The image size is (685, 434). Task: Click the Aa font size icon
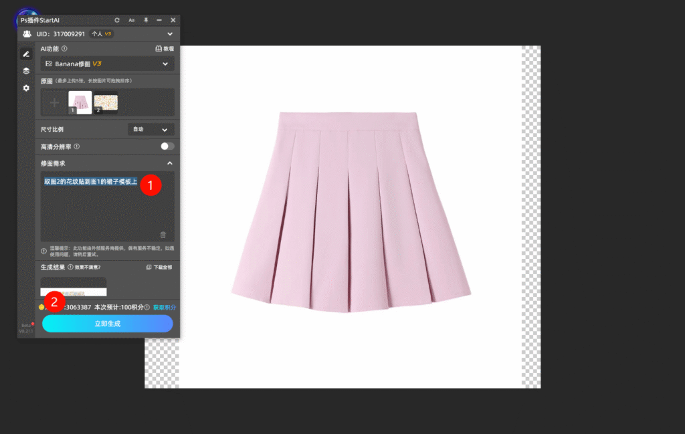pyautogui.click(x=132, y=21)
